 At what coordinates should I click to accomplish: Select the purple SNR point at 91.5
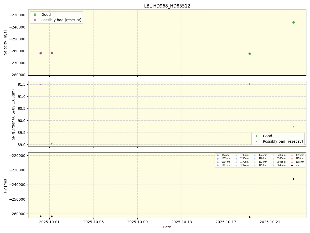[41, 84]
